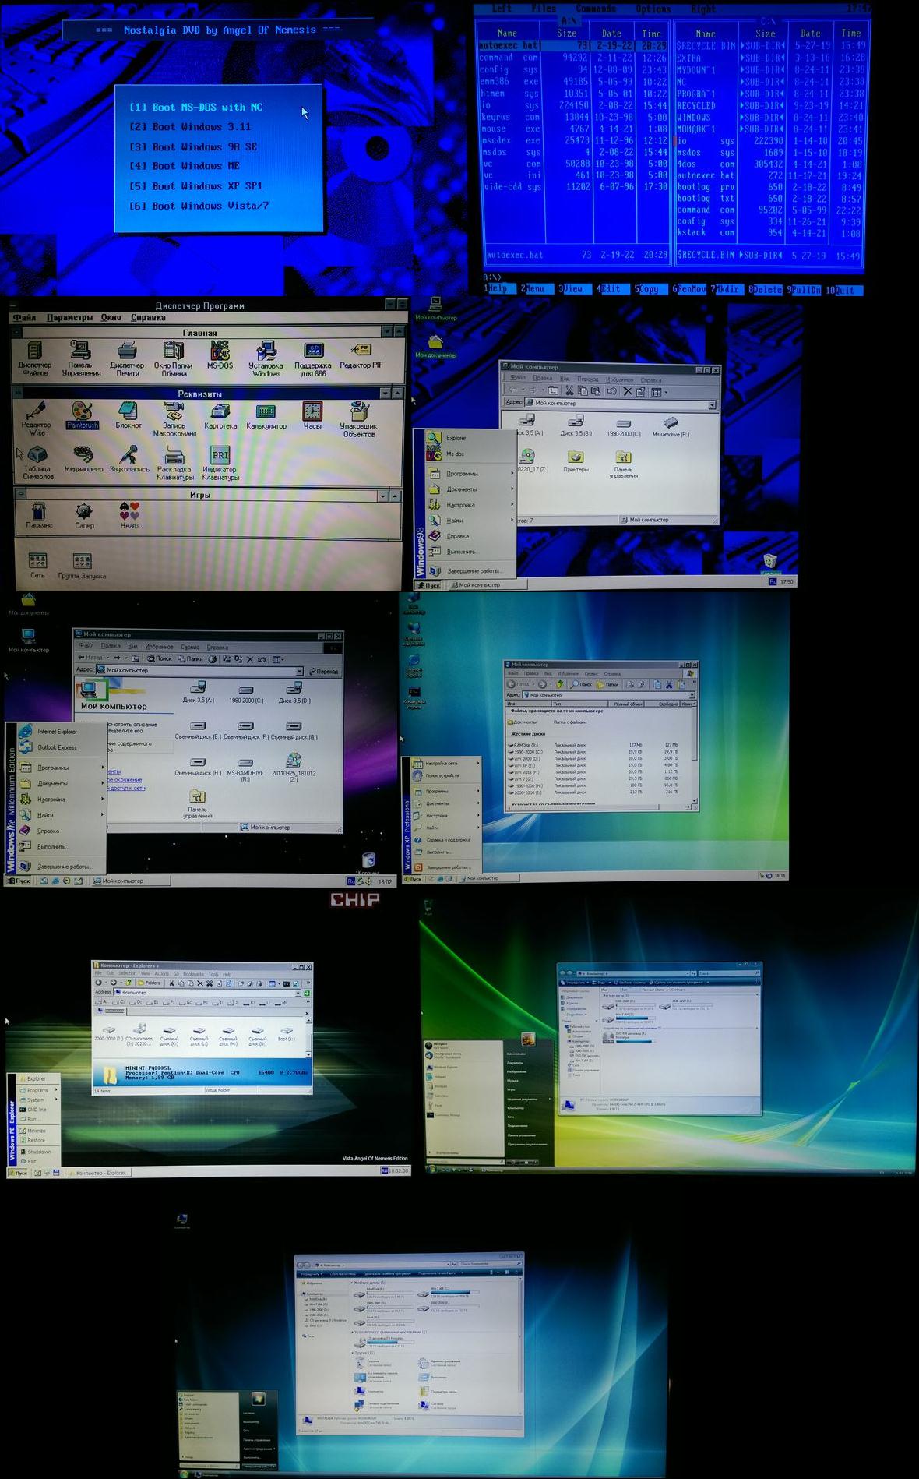Expand Programs submenu in Windows PE menu
Screen dimensions: 919x1479
pos(38,1090)
